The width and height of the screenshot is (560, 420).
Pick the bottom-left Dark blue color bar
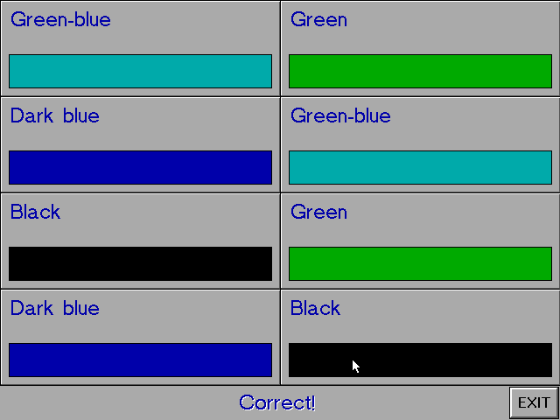coord(140,360)
